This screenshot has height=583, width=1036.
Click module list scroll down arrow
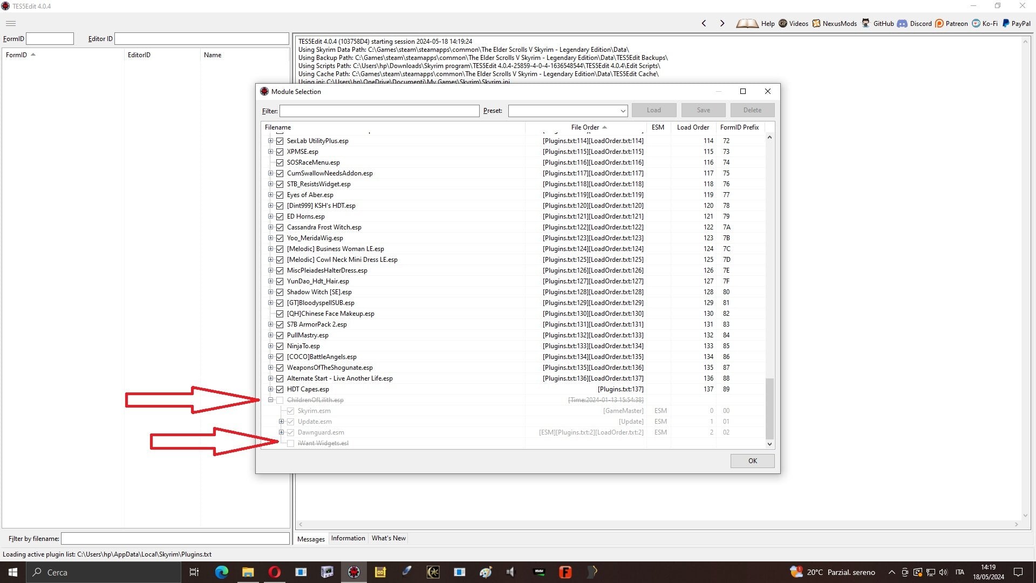(x=769, y=444)
